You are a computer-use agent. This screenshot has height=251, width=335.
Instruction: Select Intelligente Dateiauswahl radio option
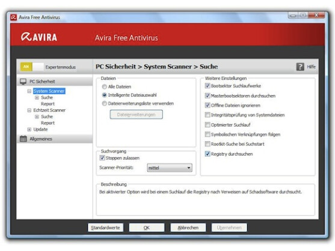[x=104, y=95]
